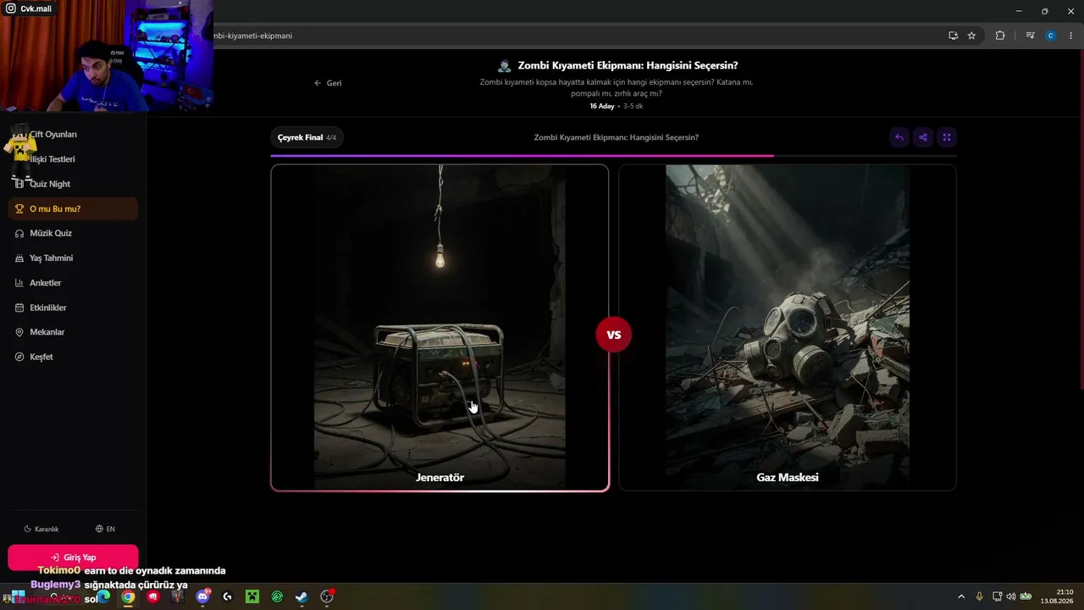Click the network icon in system tray

(x=997, y=596)
